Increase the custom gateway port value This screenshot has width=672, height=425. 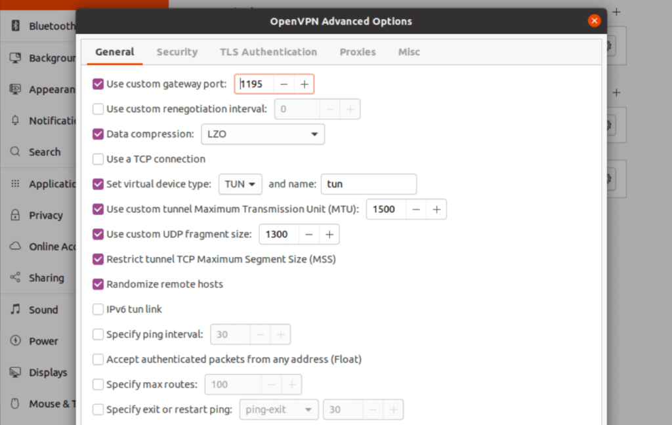pyautogui.click(x=304, y=84)
